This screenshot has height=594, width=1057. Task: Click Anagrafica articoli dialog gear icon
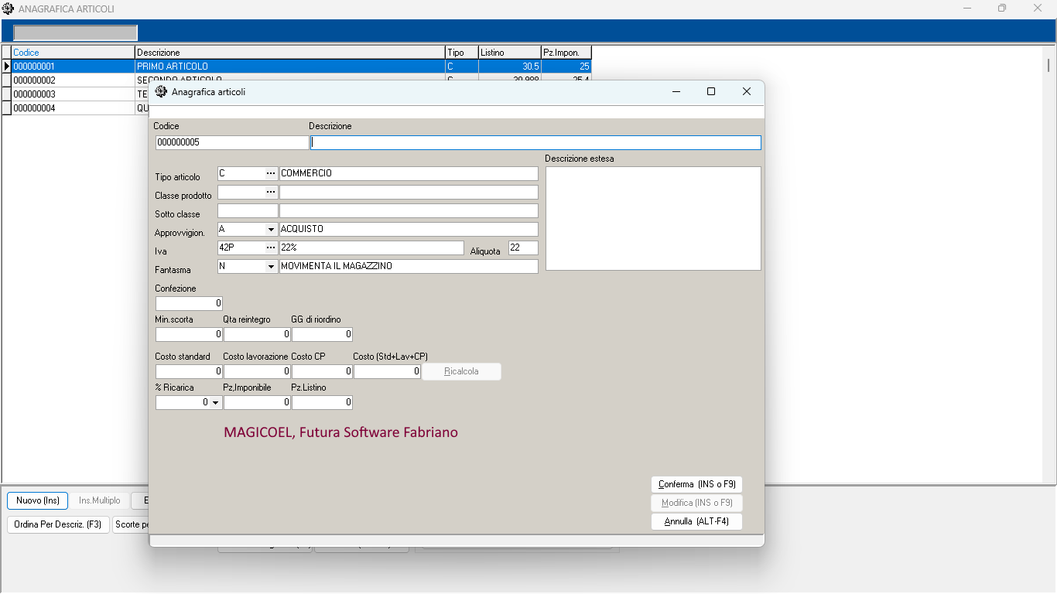click(161, 91)
